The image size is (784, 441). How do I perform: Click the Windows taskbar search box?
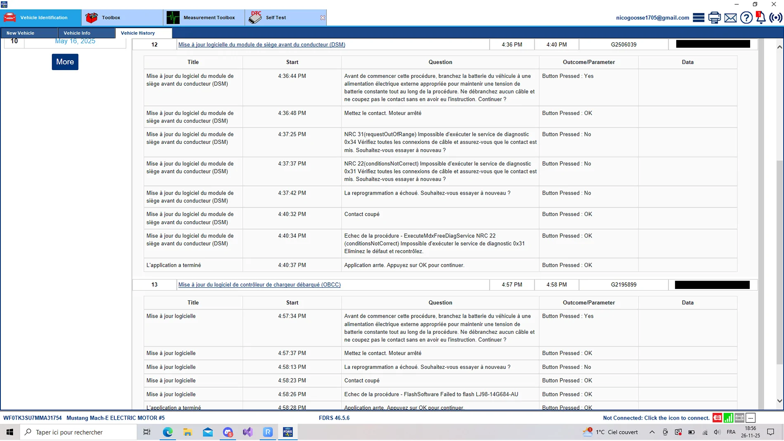tap(78, 432)
